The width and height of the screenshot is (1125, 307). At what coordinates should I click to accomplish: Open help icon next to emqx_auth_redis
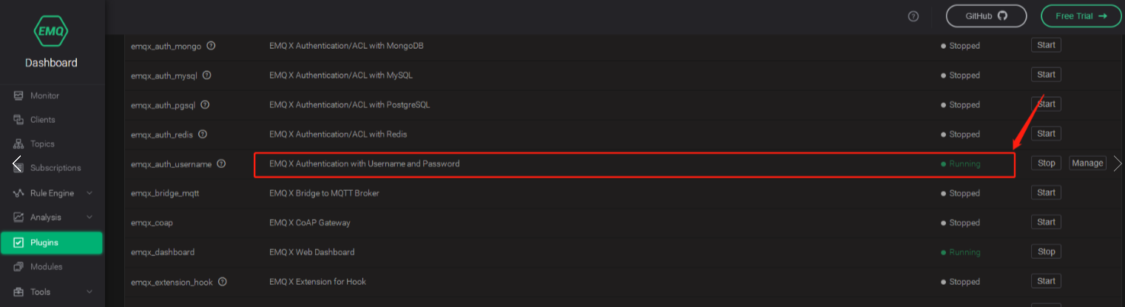(203, 135)
